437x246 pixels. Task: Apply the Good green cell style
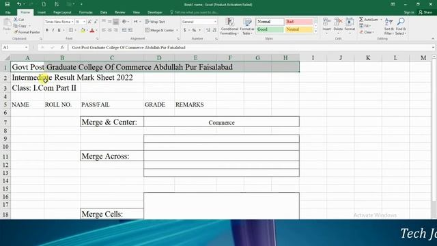point(270,29)
